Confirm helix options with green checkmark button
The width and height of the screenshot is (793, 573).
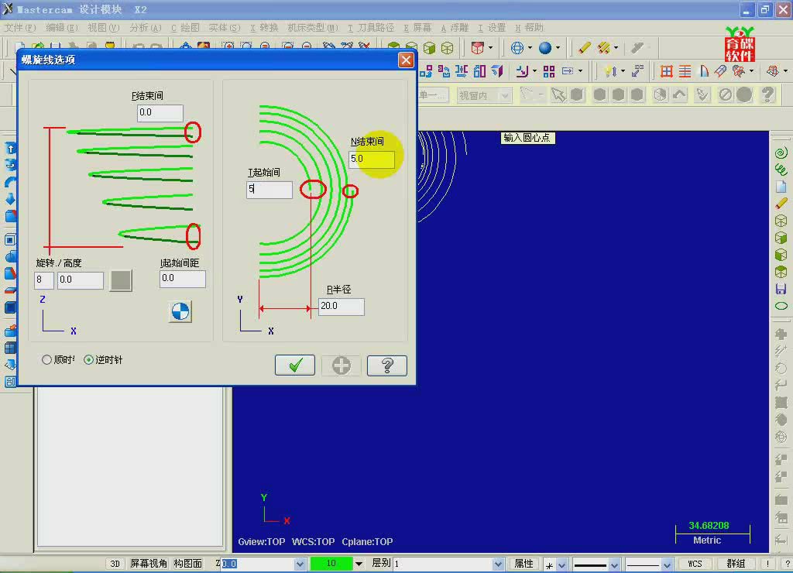[295, 365]
